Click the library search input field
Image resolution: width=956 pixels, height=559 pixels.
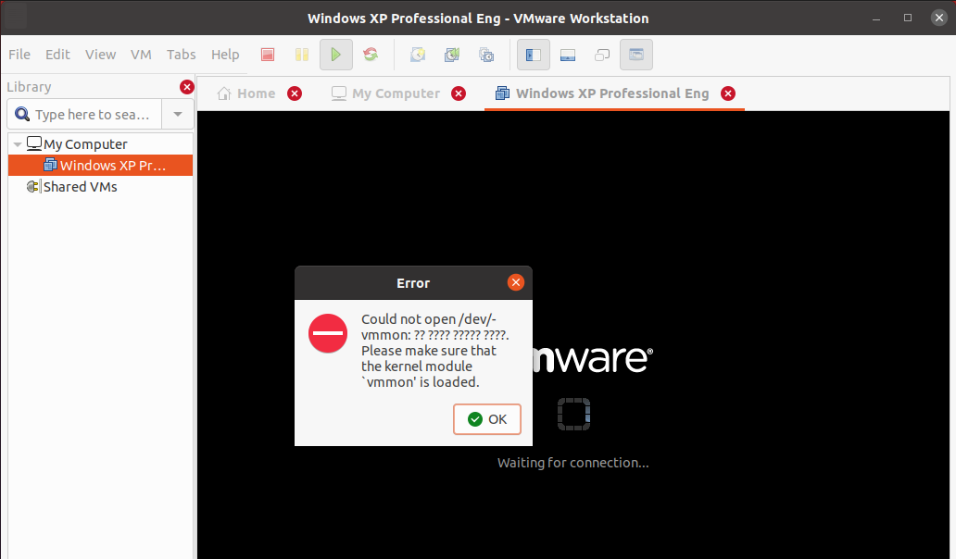85,115
